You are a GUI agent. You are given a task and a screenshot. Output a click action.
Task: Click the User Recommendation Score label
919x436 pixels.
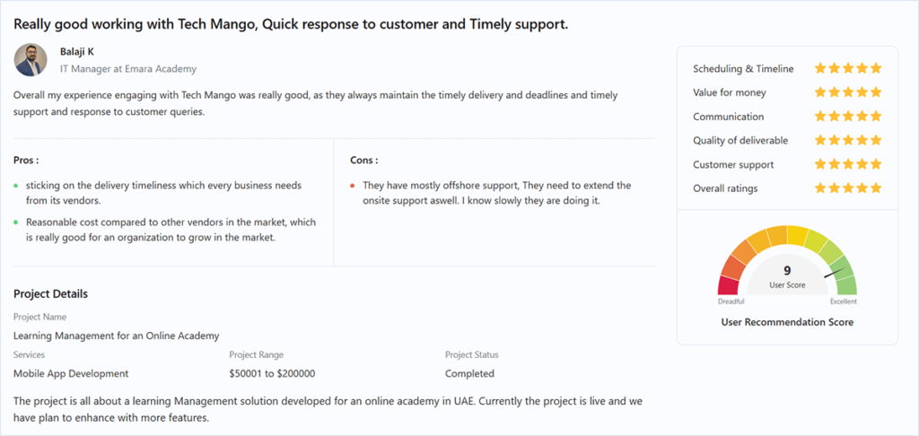787,322
